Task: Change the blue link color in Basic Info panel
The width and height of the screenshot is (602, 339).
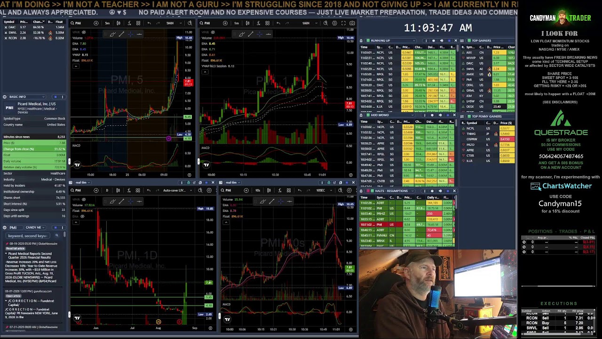Action: [x=55, y=97]
